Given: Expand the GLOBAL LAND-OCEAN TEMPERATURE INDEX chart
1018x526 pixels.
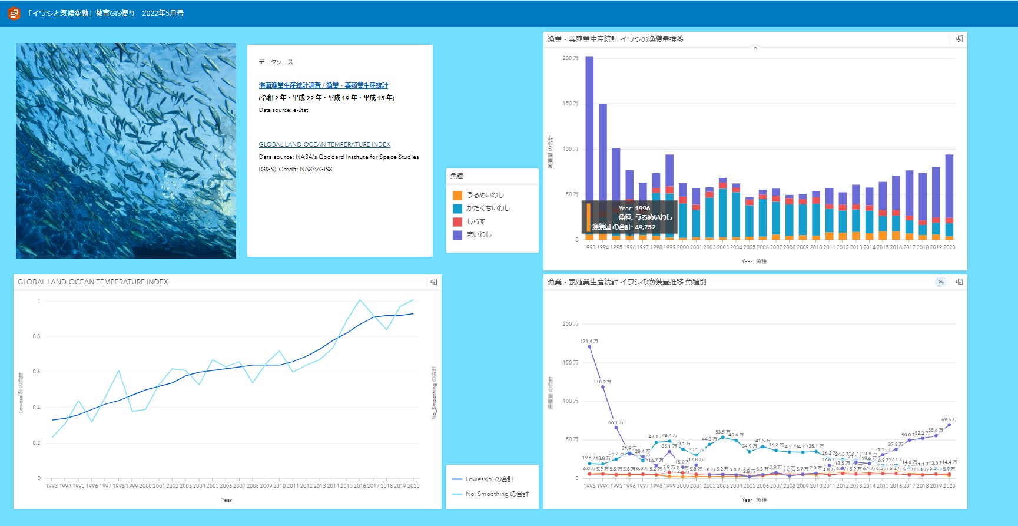Looking at the screenshot, I should (433, 282).
